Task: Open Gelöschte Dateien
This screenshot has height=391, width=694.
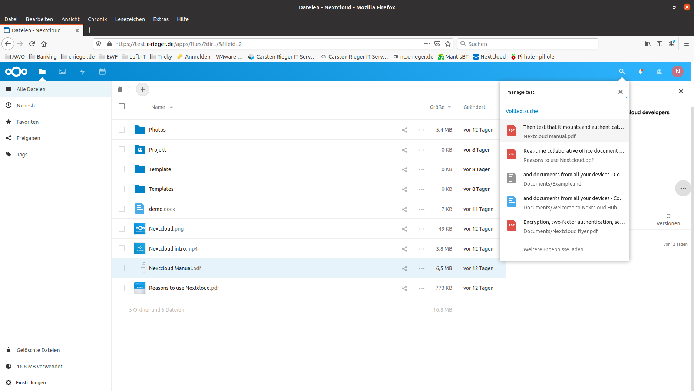Action: click(x=56, y=350)
